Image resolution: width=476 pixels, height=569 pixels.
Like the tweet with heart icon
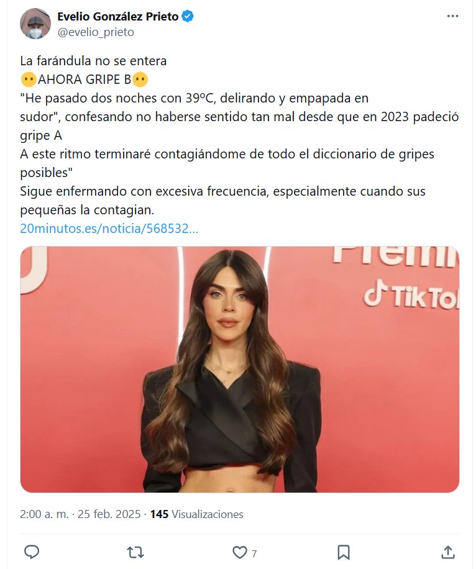[239, 552]
